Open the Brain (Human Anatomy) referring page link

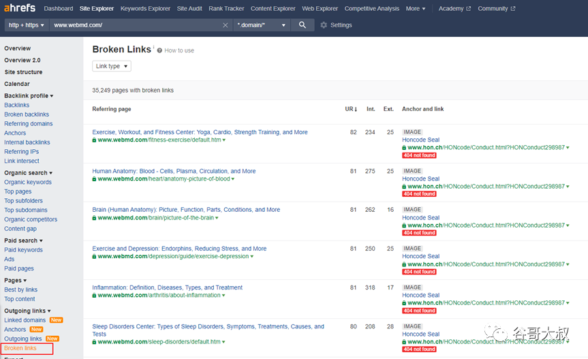(186, 210)
